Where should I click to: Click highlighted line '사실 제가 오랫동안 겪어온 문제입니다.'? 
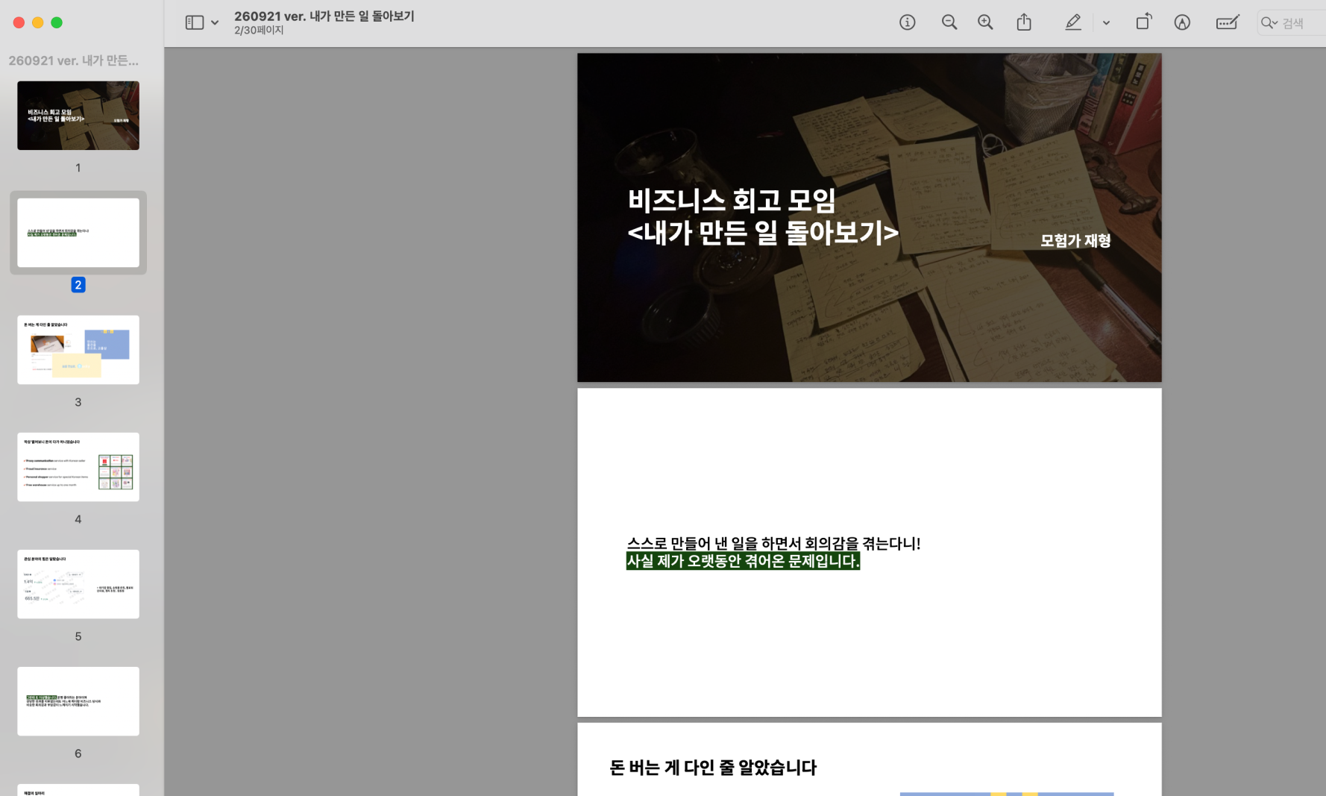click(743, 561)
